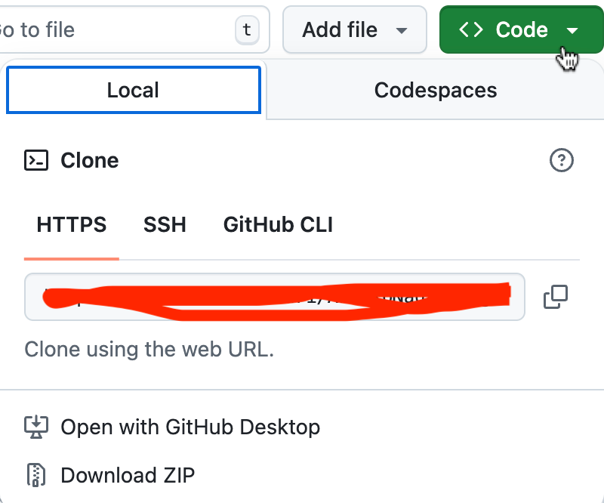
Task: Open the clone help question mark icon
Action: tap(561, 160)
